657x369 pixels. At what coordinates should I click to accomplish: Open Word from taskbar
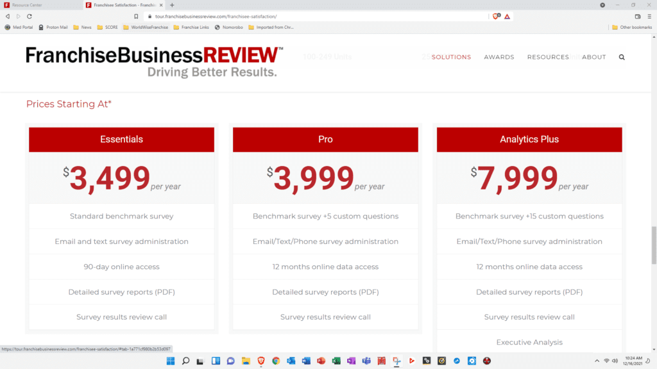pyautogui.click(x=306, y=361)
